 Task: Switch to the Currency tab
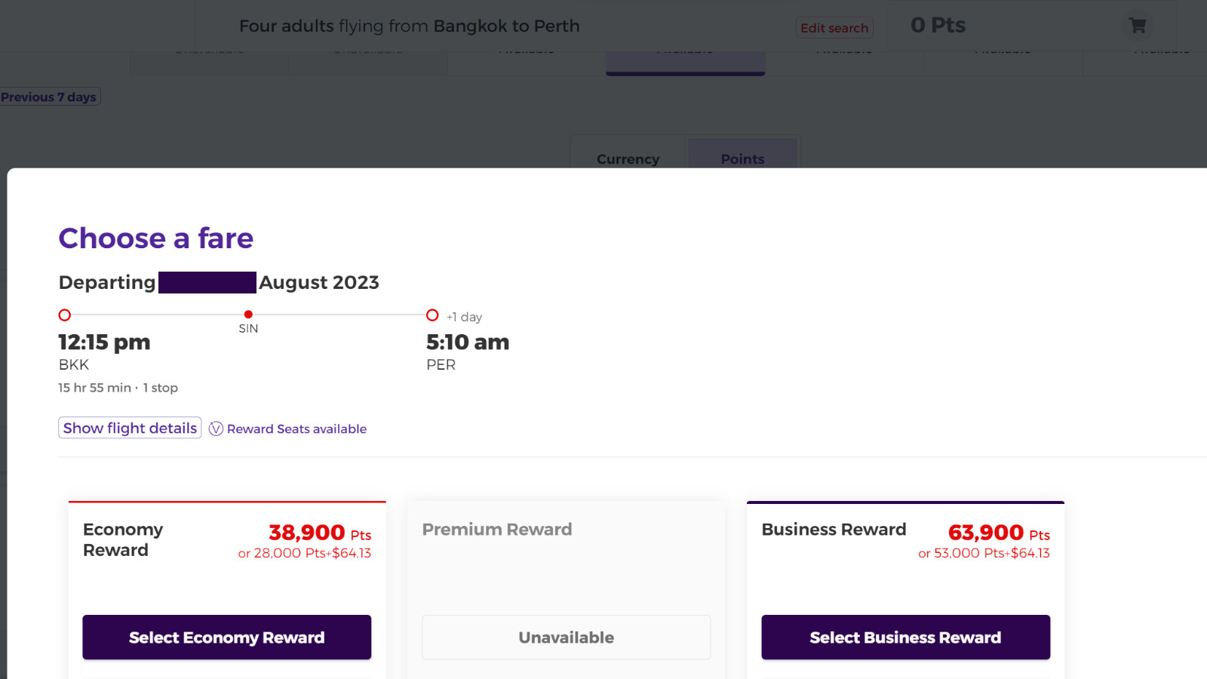pyautogui.click(x=628, y=158)
